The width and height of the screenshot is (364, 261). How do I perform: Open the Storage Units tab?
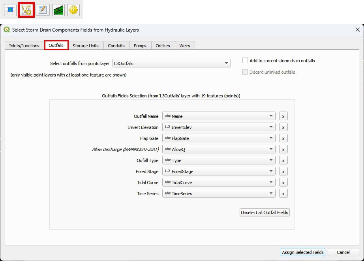[x=86, y=46]
